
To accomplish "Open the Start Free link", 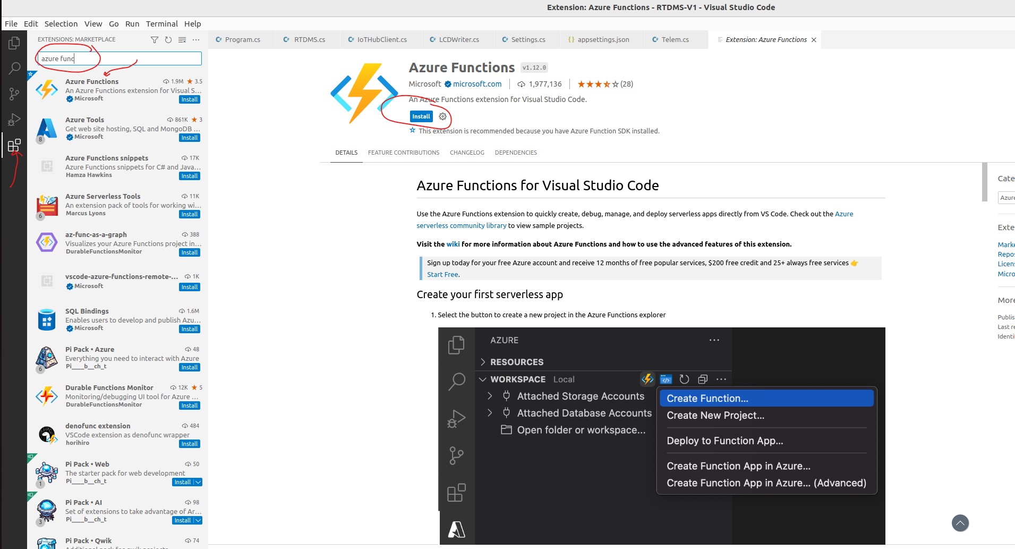I will click(442, 275).
